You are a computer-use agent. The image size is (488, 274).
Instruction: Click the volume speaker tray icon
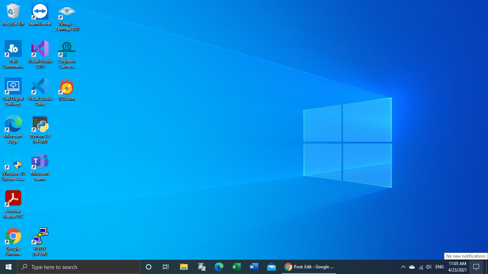[x=429, y=267]
